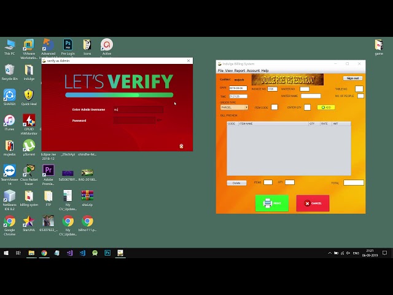Open the Report menu

point(239,71)
